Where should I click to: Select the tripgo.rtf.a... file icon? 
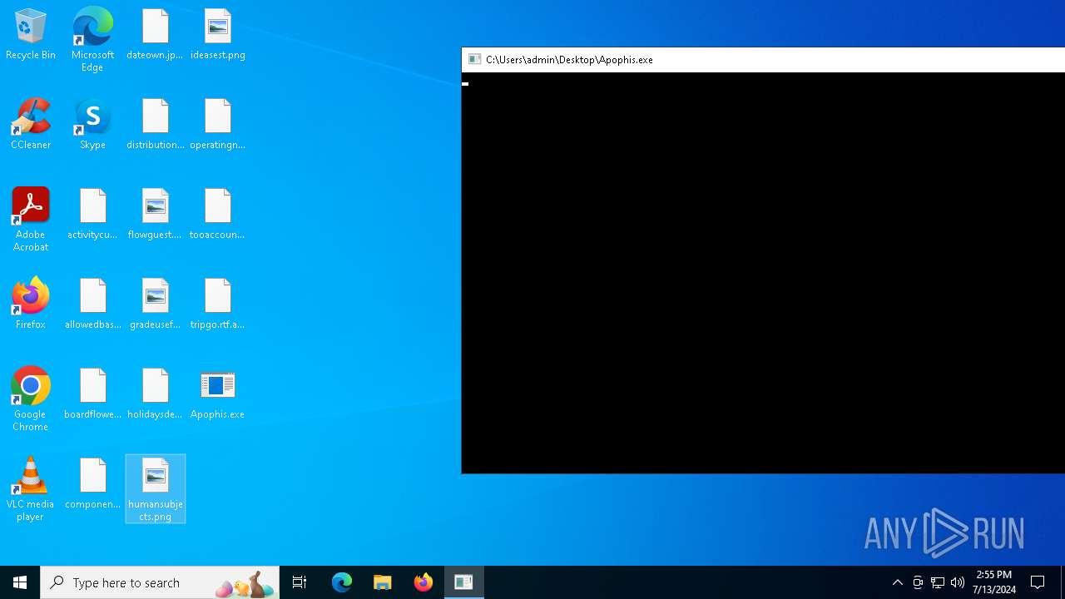pyautogui.click(x=217, y=304)
